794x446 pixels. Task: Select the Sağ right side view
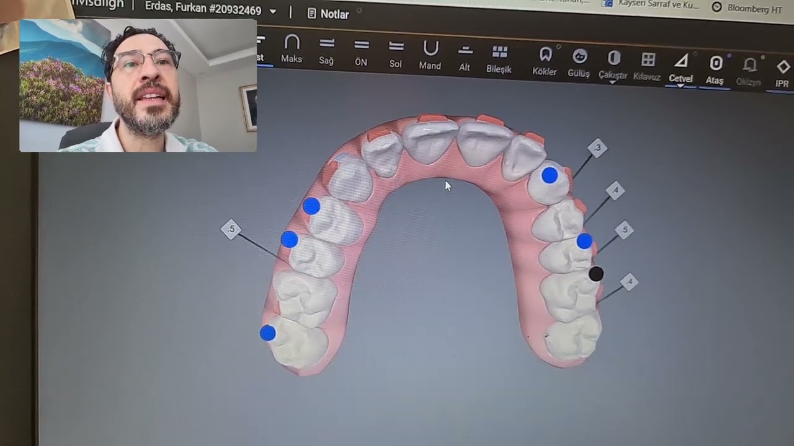[326, 51]
